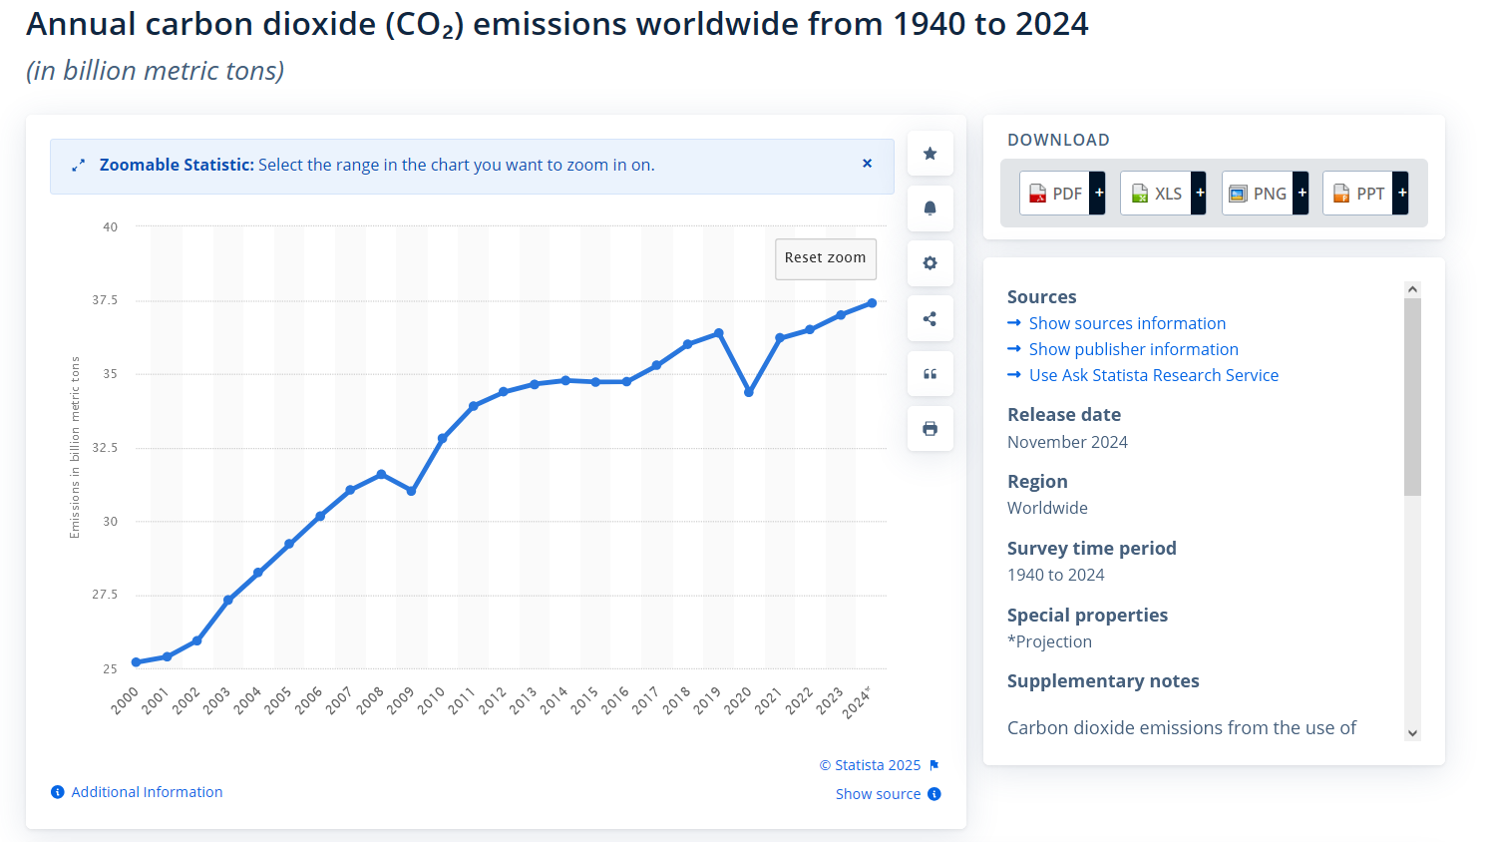
Task: Click the Show source link
Action: point(878,794)
